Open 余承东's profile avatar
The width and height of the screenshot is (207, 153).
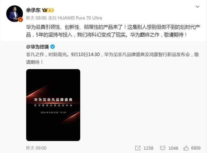(x=15, y=14)
